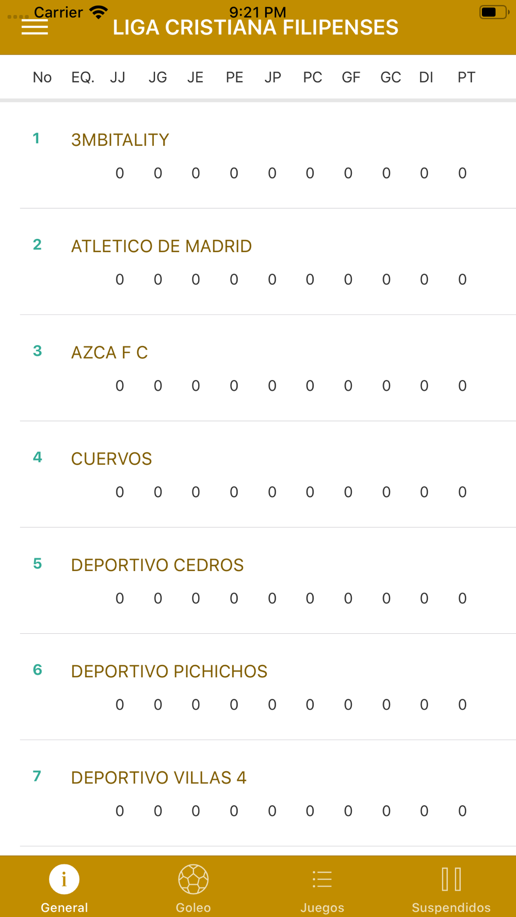Tap the PT points column header

click(466, 77)
